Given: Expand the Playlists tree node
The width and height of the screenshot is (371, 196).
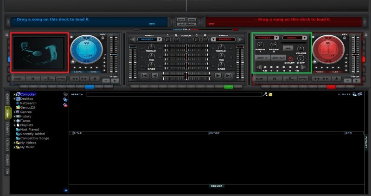Looking at the screenshot, I should coord(14,125).
